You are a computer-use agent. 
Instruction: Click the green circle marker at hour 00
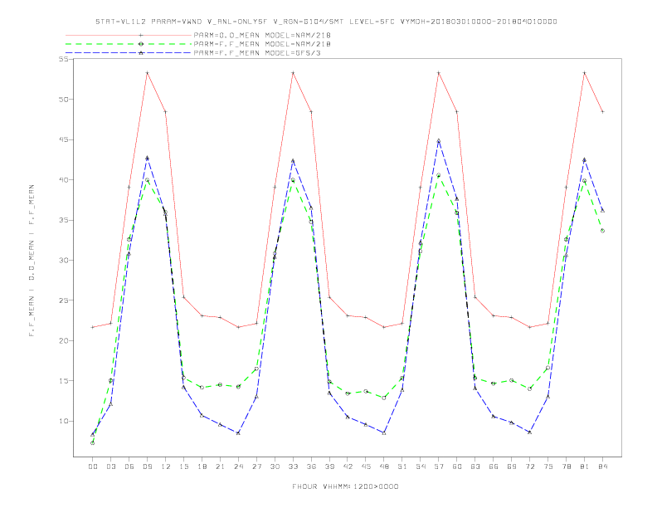point(93,443)
